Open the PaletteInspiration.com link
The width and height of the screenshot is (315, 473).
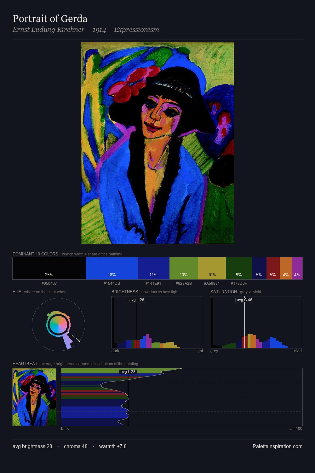(278, 446)
